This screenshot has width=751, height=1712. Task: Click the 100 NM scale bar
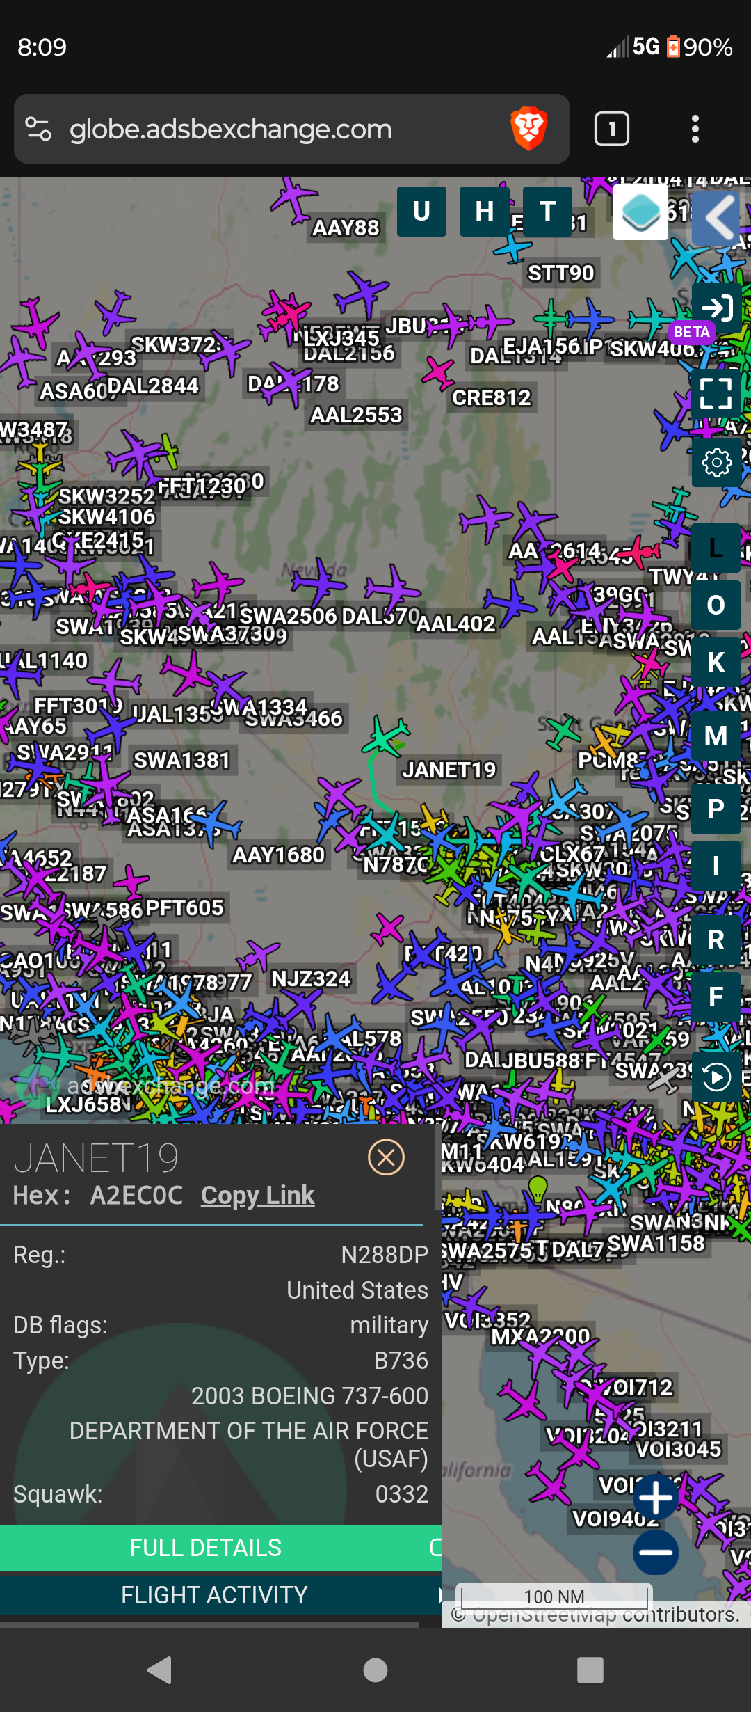(554, 1596)
